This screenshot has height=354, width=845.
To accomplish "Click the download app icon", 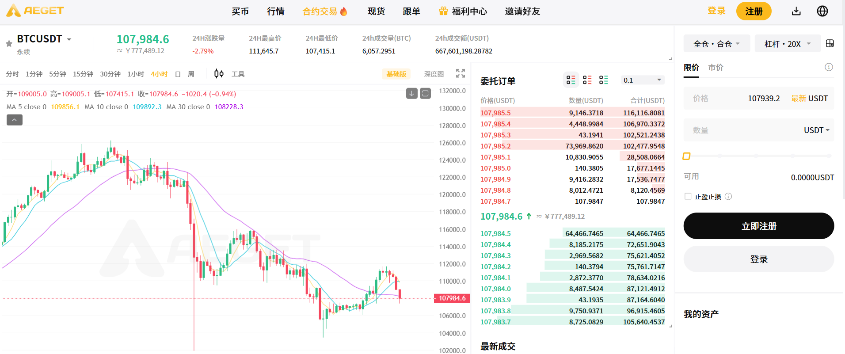I will 796,11.
